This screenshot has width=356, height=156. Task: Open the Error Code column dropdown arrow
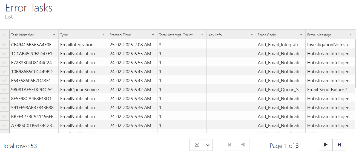pyautogui.click(x=301, y=35)
